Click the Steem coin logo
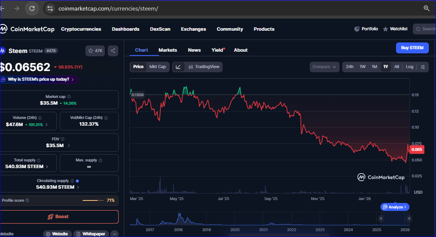The width and height of the screenshot is (436, 237). [3, 51]
